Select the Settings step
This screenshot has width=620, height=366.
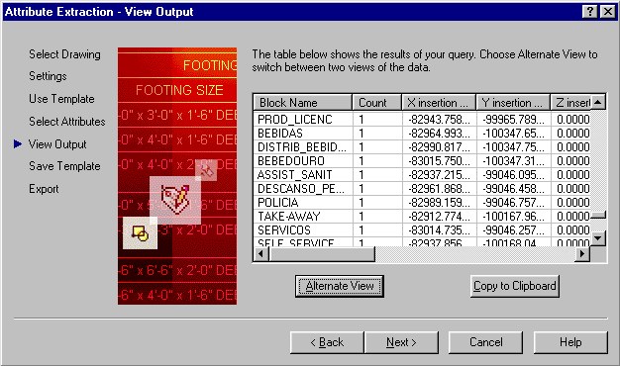point(48,76)
